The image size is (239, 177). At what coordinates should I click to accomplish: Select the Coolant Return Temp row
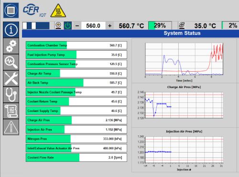click(76, 101)
